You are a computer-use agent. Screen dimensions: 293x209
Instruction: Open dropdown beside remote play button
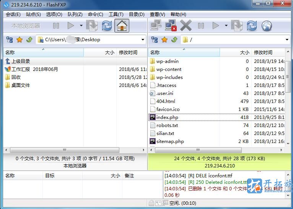(x=226, y=26)
